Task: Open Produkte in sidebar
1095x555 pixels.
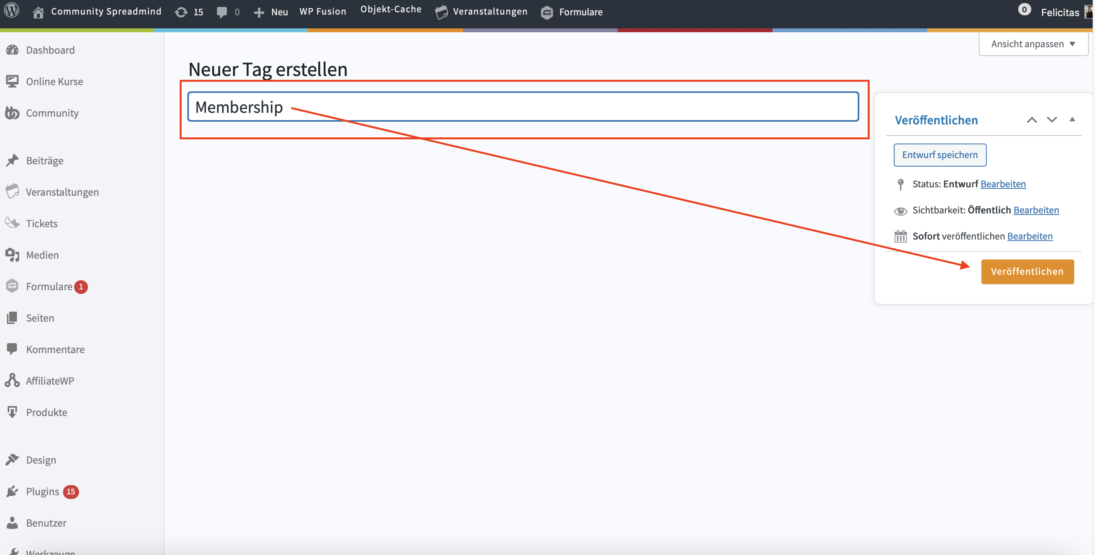Action: pyautogui.click(x=46, y=412)
